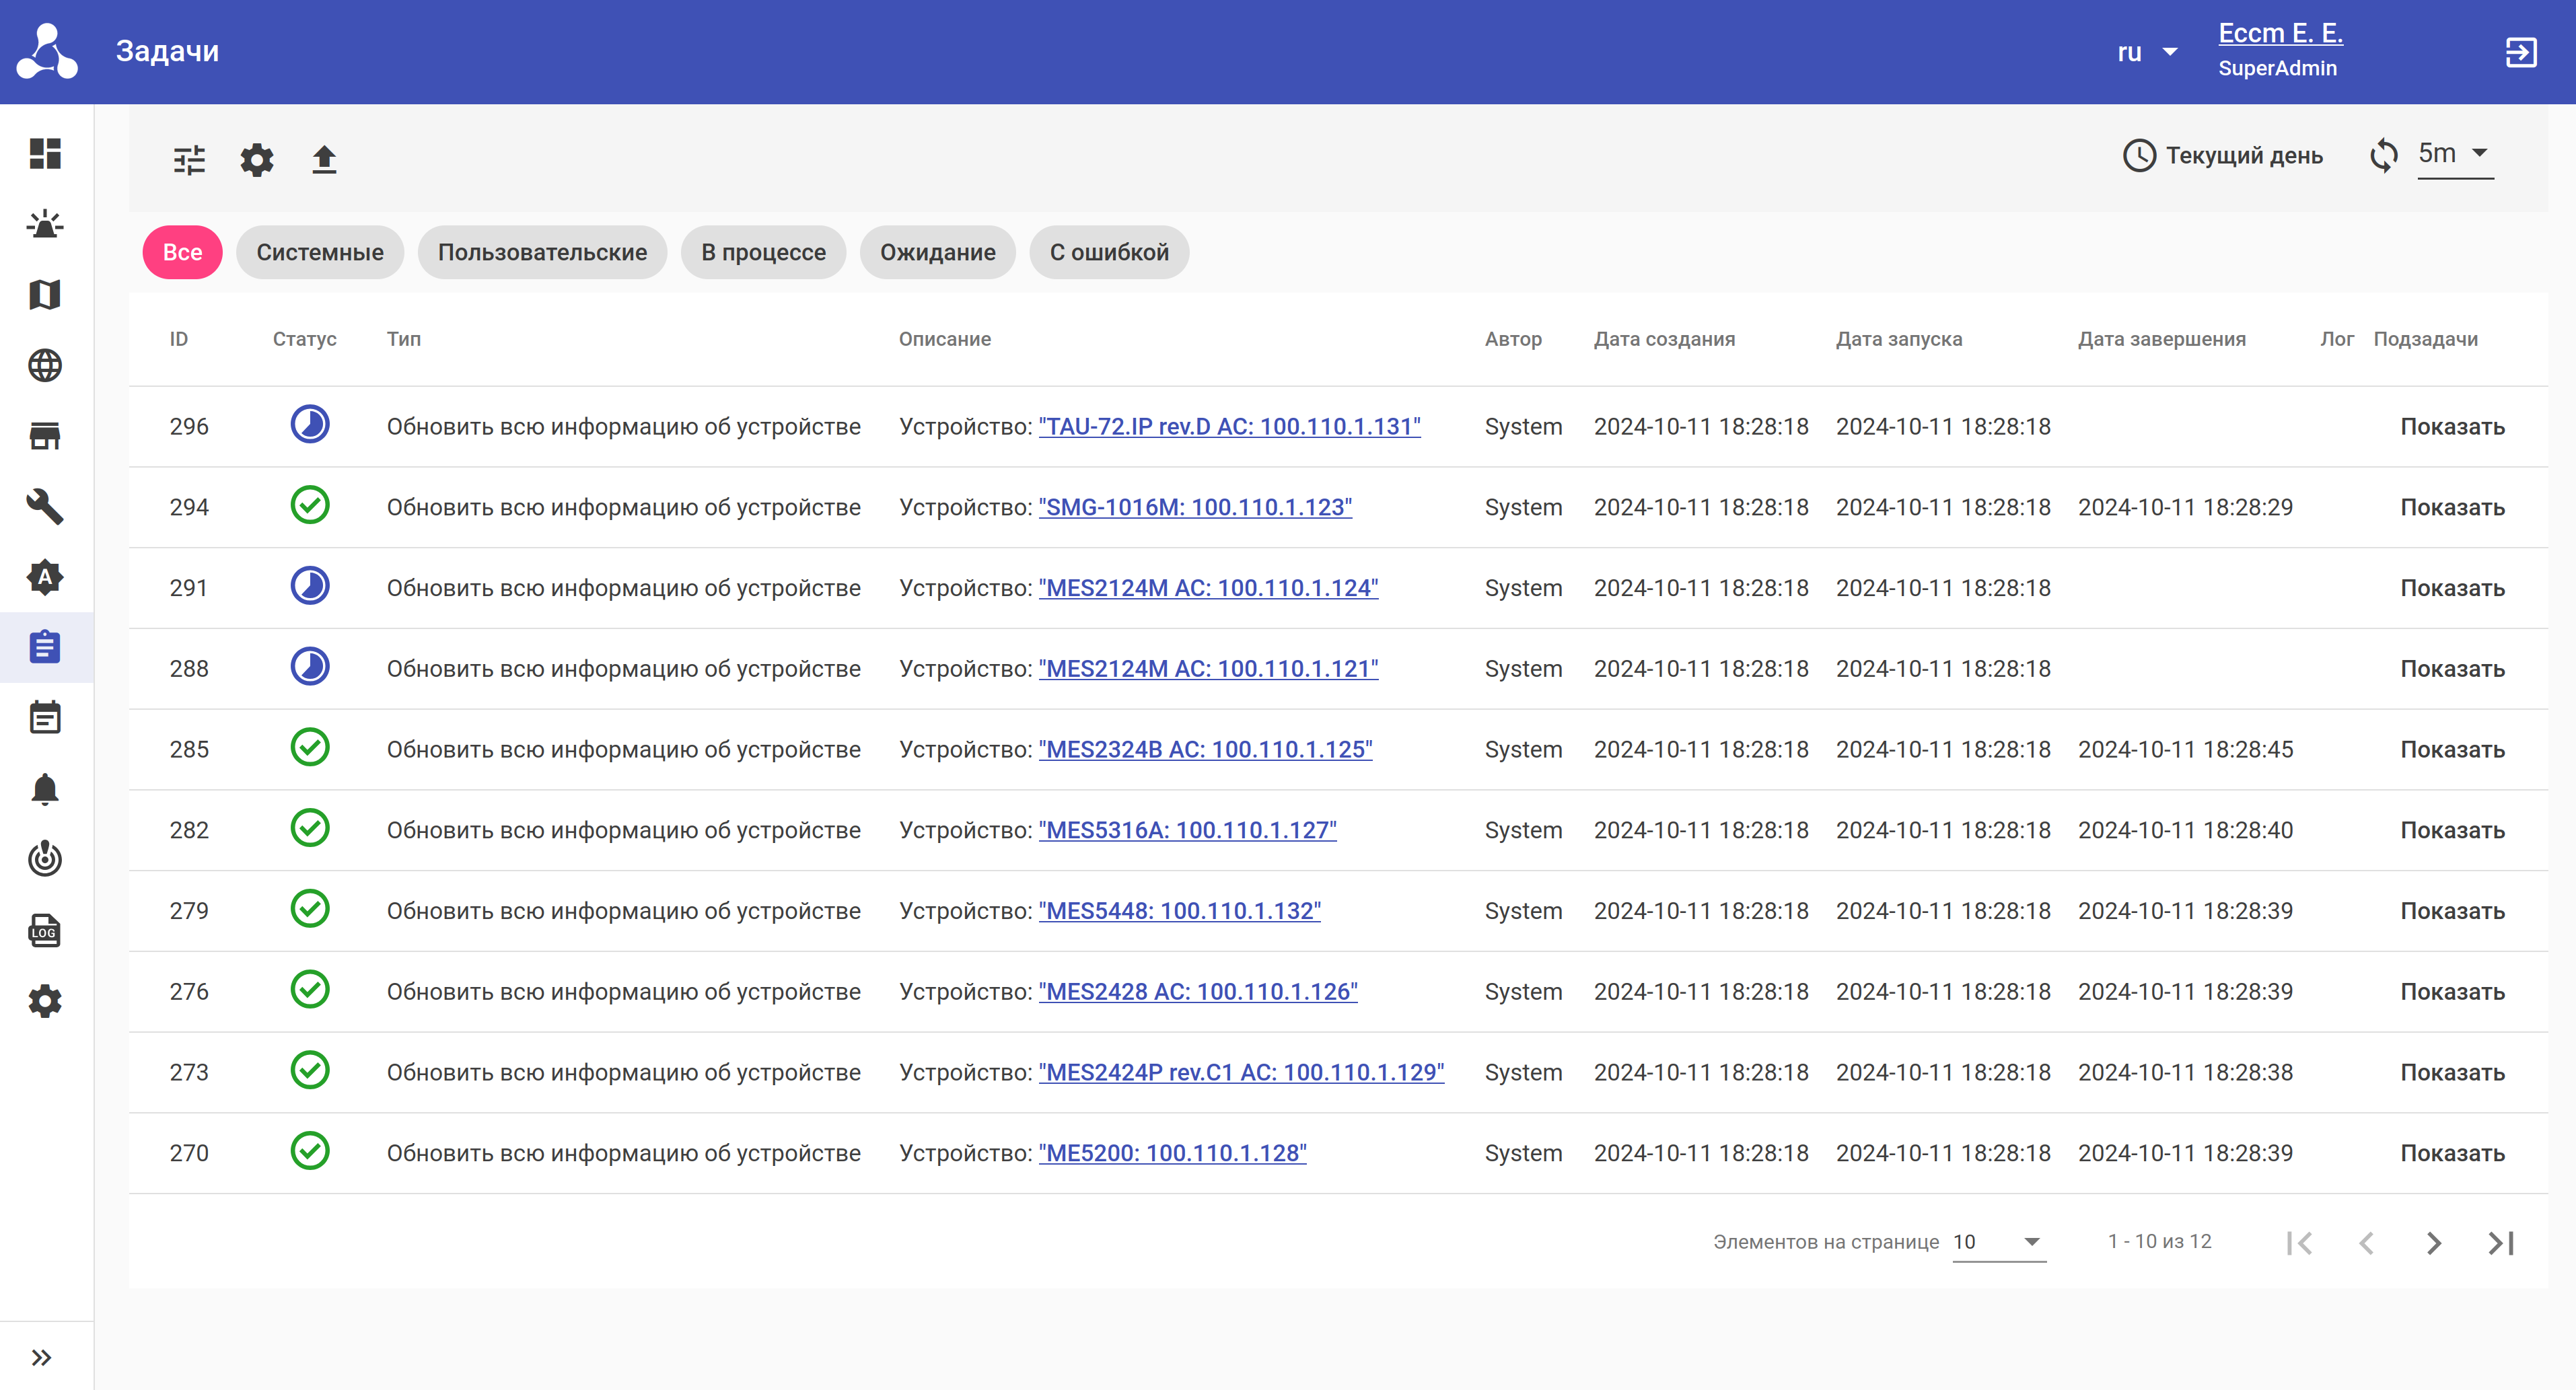2576x1390 pixels.
Task: Open the dashboard icon in sidebar
Action: (45, 153)
